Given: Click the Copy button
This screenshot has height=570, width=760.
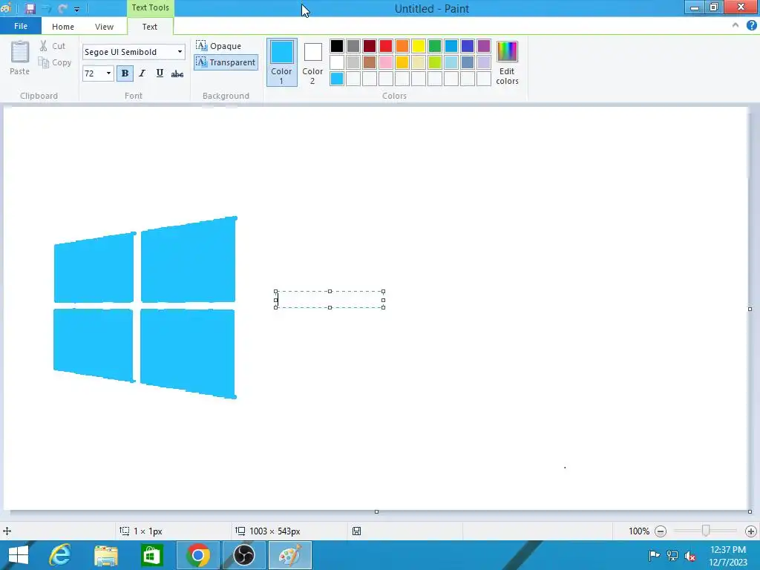Looking at the screenshot, I should (x=55, y=62).
